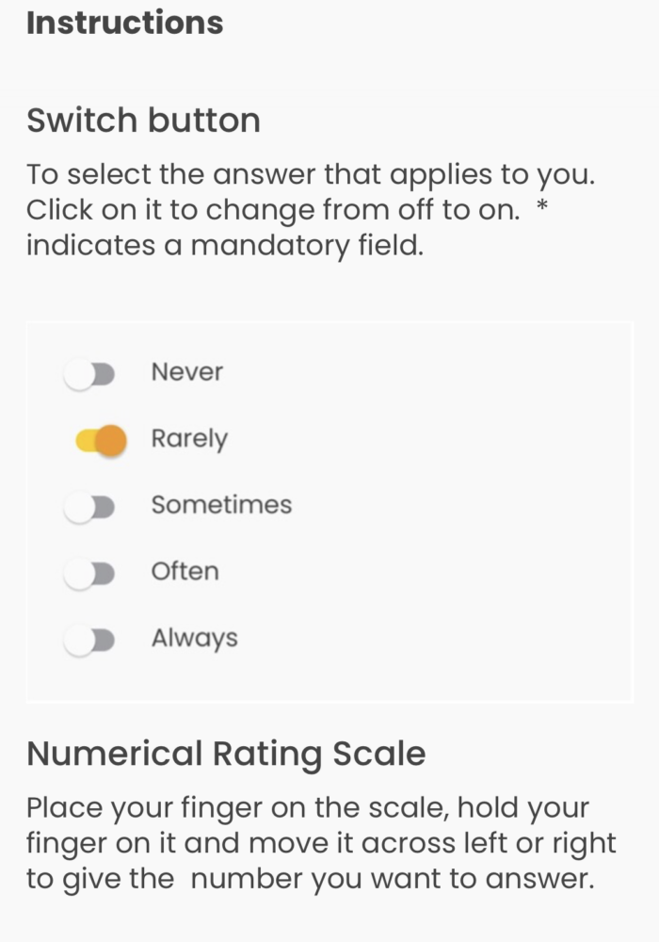Click the sentence 'Click on it to change'
Viewport: 659px width, 942px height.
[x=273, y=210]
